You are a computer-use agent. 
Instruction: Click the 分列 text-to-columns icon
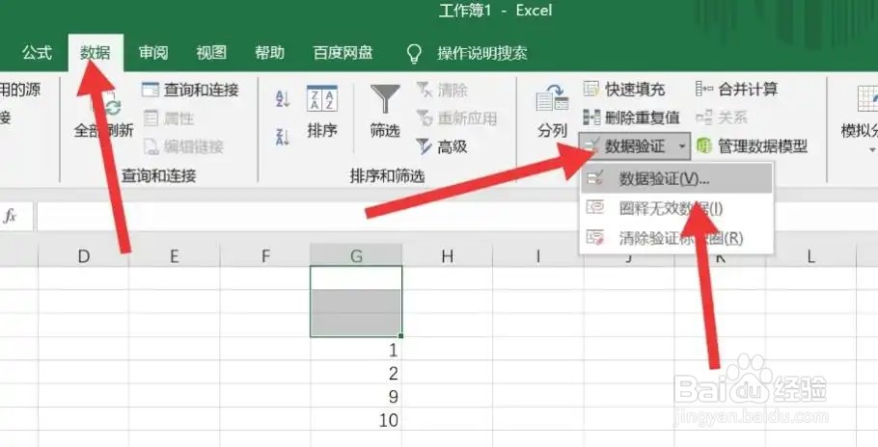point(552,111)
